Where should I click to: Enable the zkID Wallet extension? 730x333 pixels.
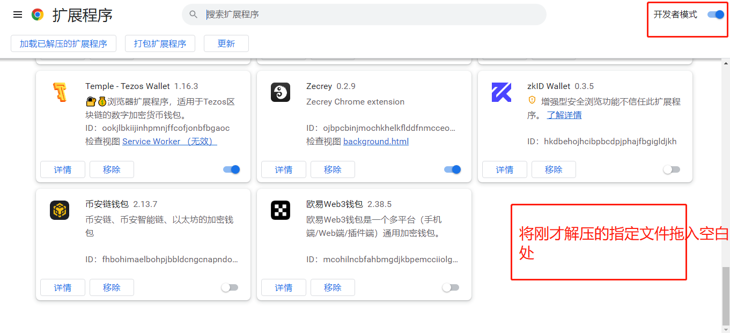coord(672,169)
